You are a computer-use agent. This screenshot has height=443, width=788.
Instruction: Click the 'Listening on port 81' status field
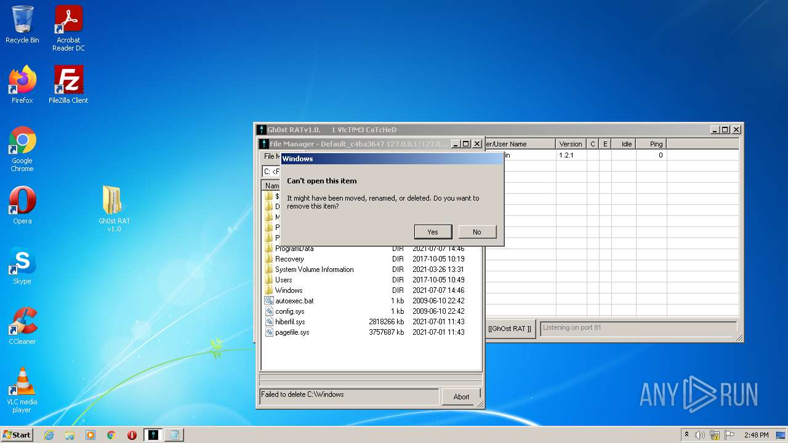coord(638,328)
